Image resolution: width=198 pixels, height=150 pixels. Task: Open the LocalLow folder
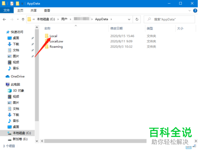click(x=56, y=41)
